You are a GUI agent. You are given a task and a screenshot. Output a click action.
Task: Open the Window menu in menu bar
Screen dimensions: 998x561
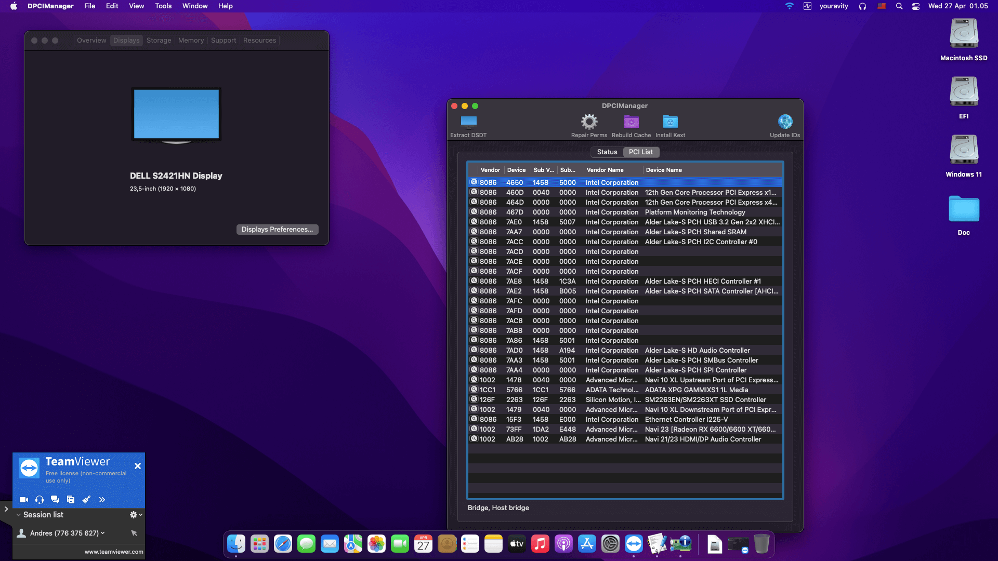tap(195, 6)
